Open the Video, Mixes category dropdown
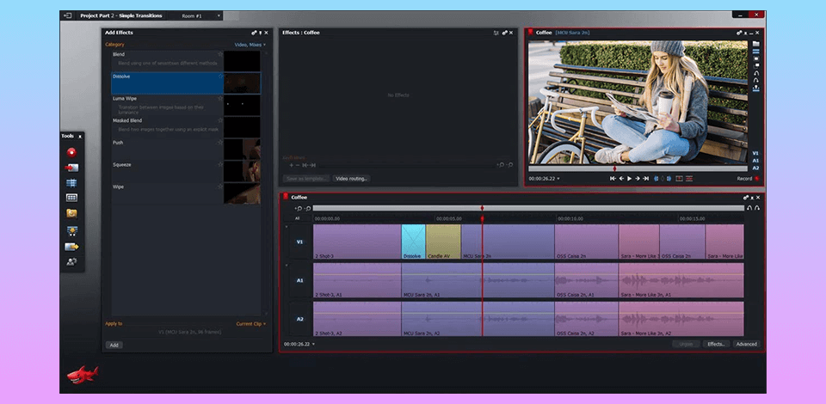 pos(250,44)
